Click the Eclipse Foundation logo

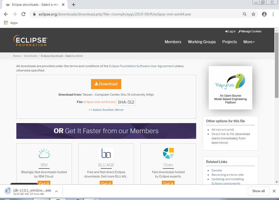(31, 41)
